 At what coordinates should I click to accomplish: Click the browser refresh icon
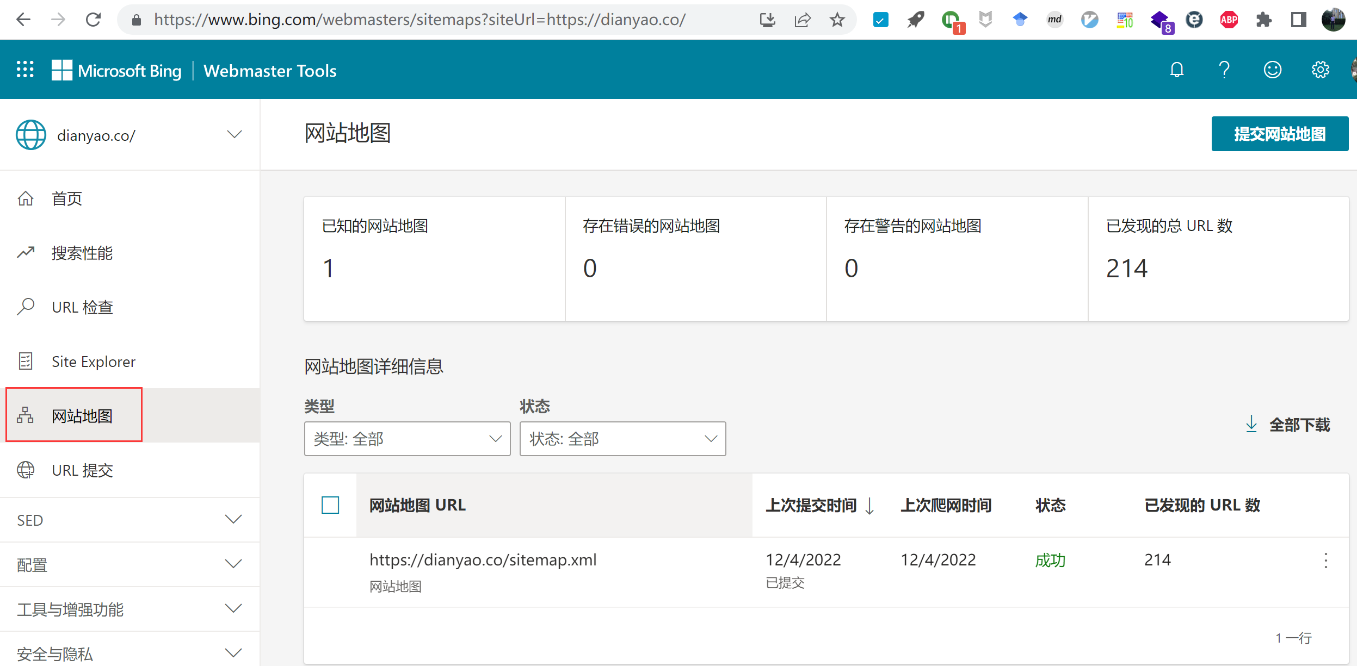point(93,20)
